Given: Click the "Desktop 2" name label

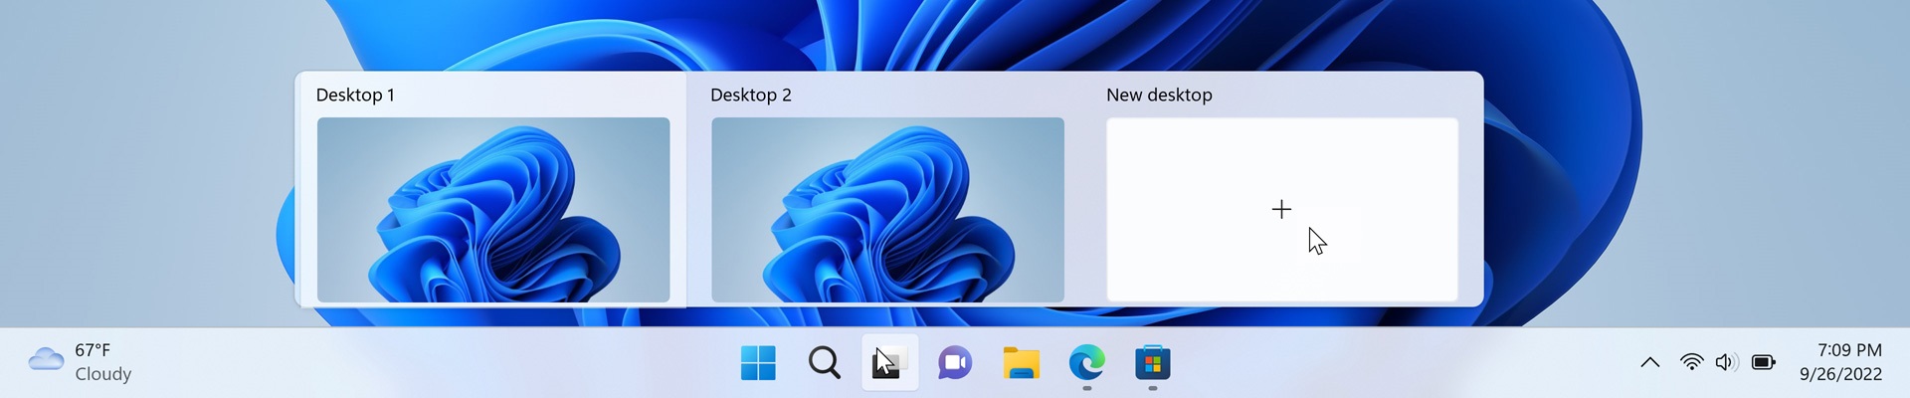Looking at the screenshot, I should [x=751, y=96].
